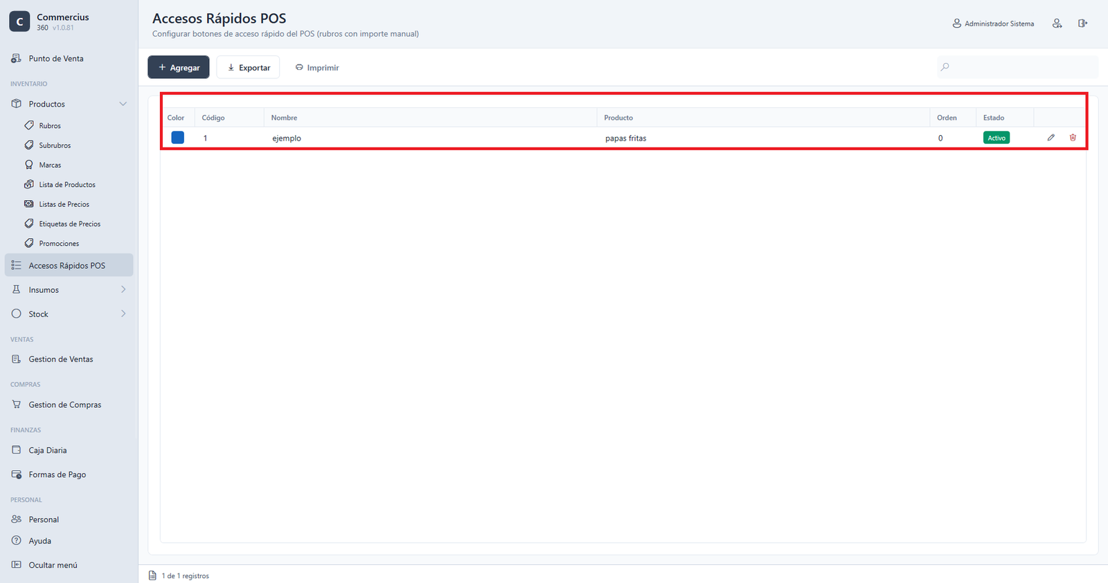The image size is (1108, 583).
Task: Click the red trash delete icon
Action: pos(1073,138)
